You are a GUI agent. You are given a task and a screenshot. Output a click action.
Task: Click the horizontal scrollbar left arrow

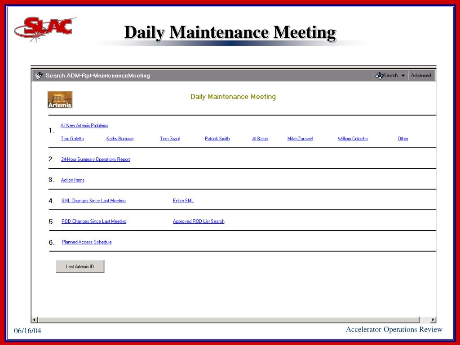pos(35,319)
